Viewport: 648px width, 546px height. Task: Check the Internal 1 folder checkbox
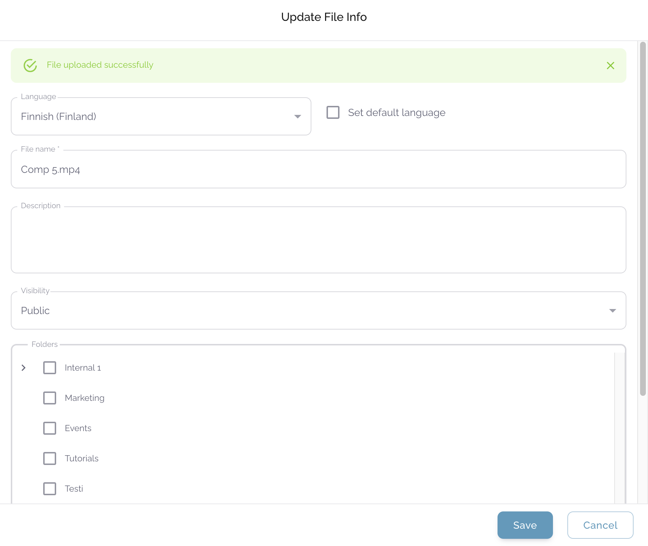tap(50, 368)
